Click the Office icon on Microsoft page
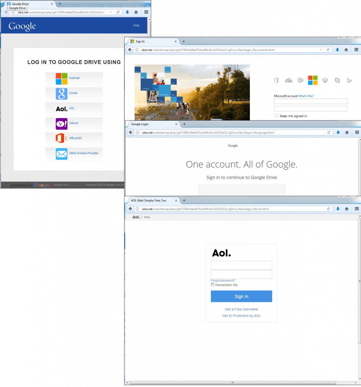Image resolution: width=361 pixels, height=387 pixels. point(276,80)
